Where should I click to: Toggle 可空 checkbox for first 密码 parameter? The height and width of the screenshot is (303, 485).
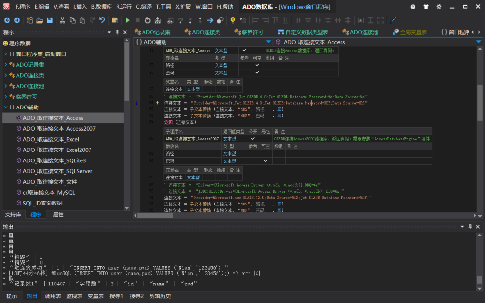tap(257, 72)
